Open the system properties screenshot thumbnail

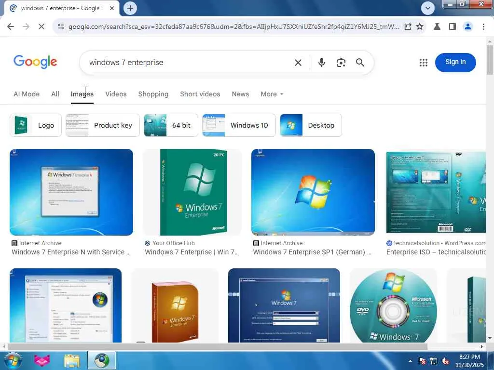66,305
